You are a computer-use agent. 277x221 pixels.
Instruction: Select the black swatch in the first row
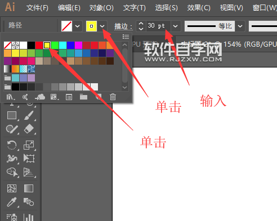[x=31, y=45]
